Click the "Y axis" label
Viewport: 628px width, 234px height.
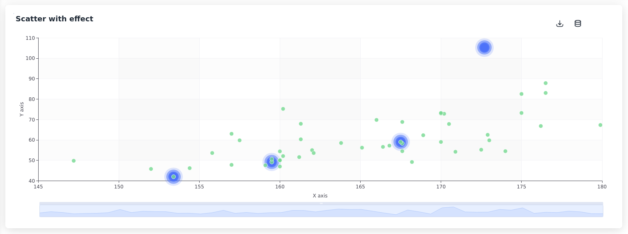tap(22, 109)
